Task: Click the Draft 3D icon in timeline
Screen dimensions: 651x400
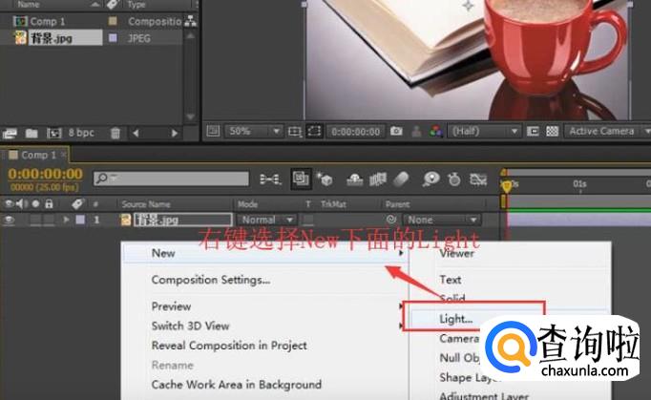Action: 325,178
